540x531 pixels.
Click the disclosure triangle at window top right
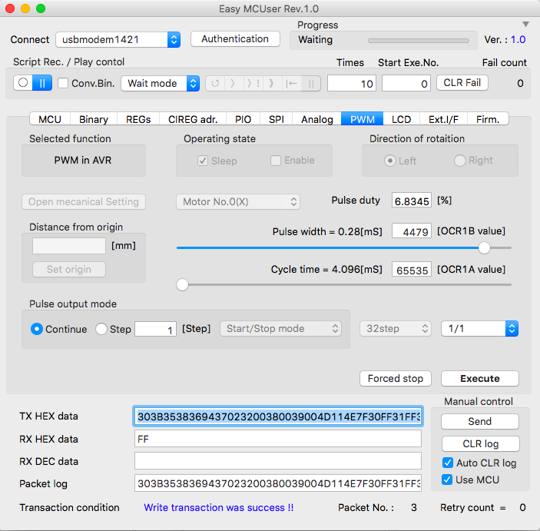click(525, 24)
